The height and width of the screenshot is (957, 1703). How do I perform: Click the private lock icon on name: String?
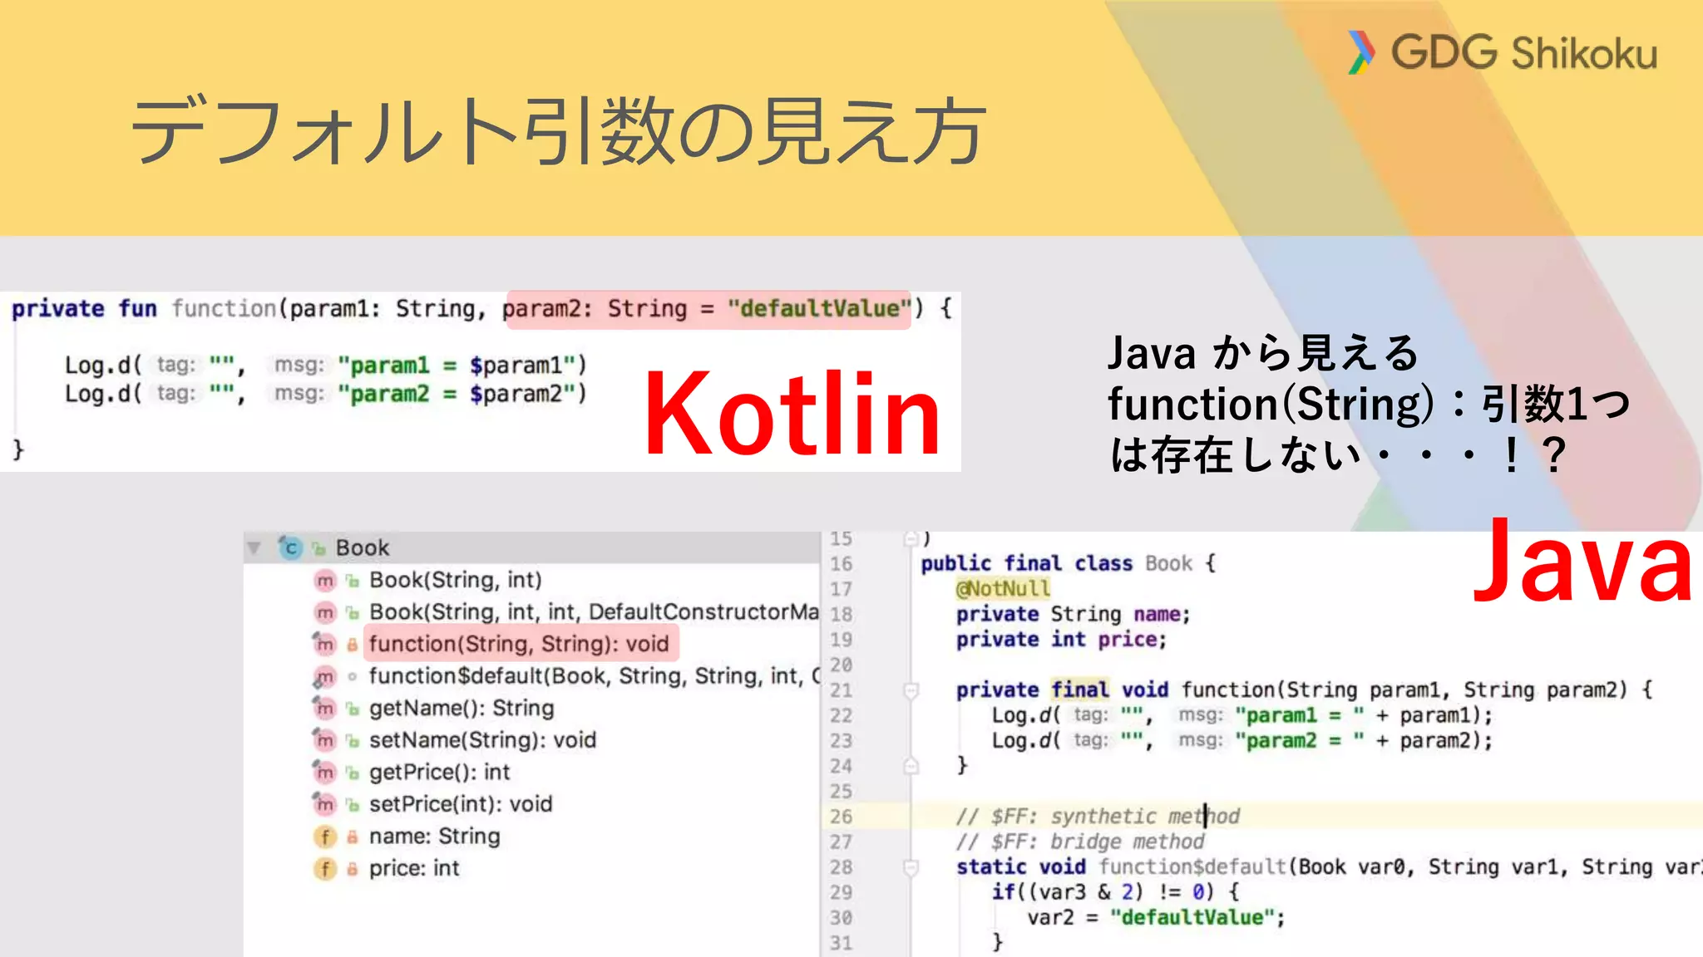[x=353, y=837]
